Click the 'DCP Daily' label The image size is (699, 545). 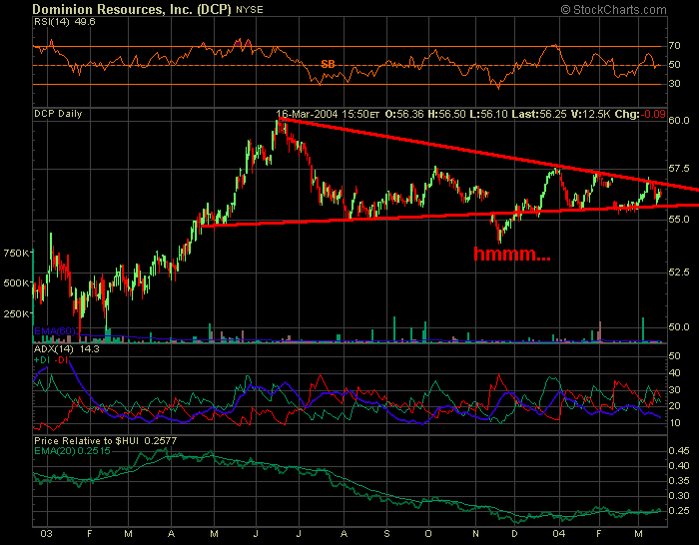click(58, 114)
